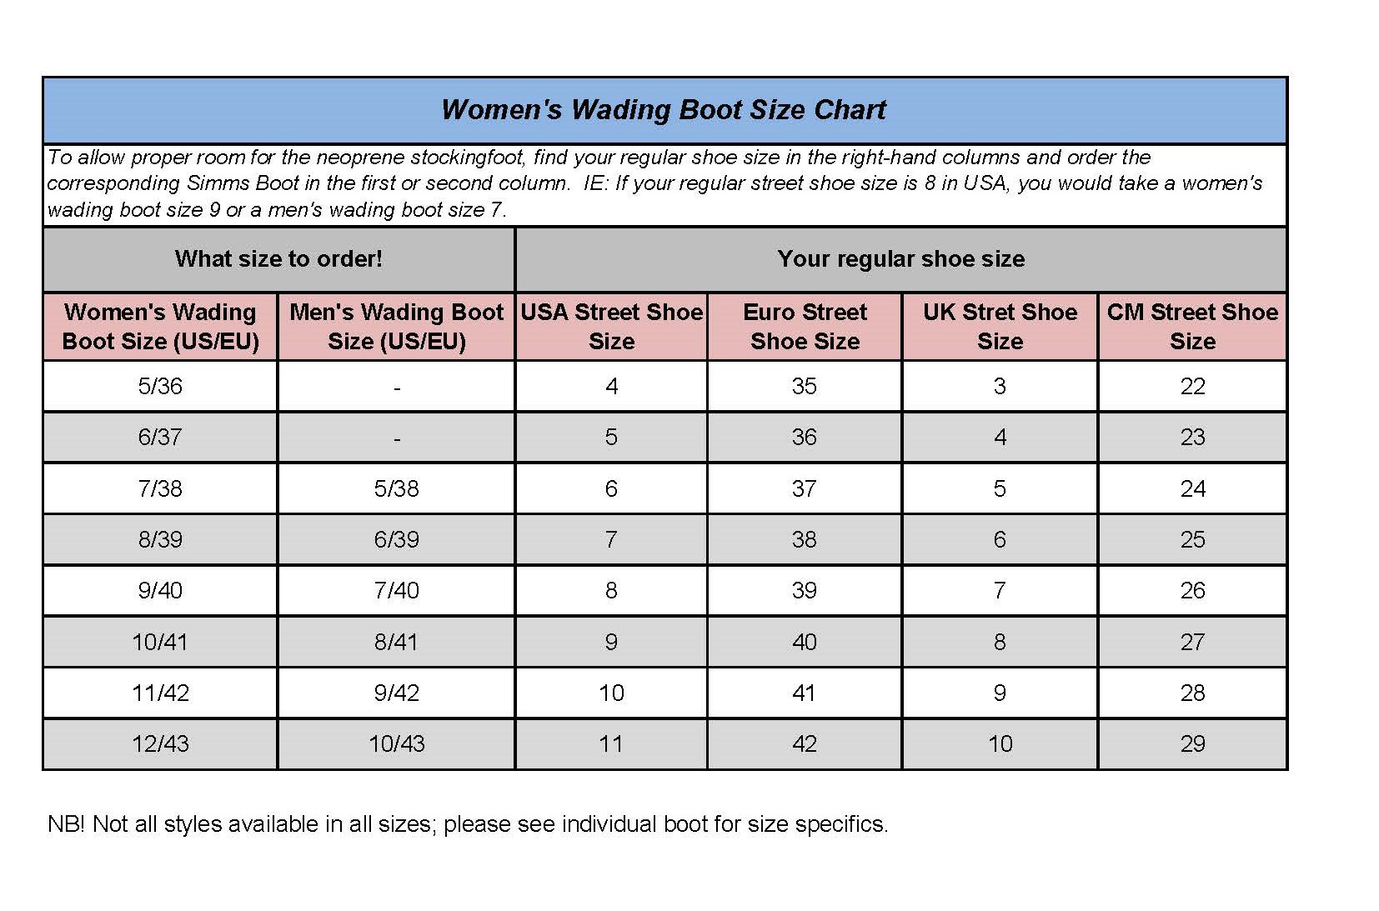Click the Women's Wading Boot Size Chart title
The width and height of the screenshot is (1379, 911).
(664, 110)
